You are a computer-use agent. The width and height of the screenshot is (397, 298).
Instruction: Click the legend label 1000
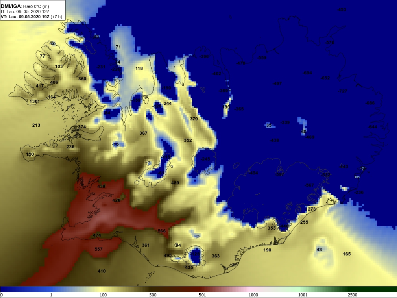pyautogui.click(x=253, y=295)
